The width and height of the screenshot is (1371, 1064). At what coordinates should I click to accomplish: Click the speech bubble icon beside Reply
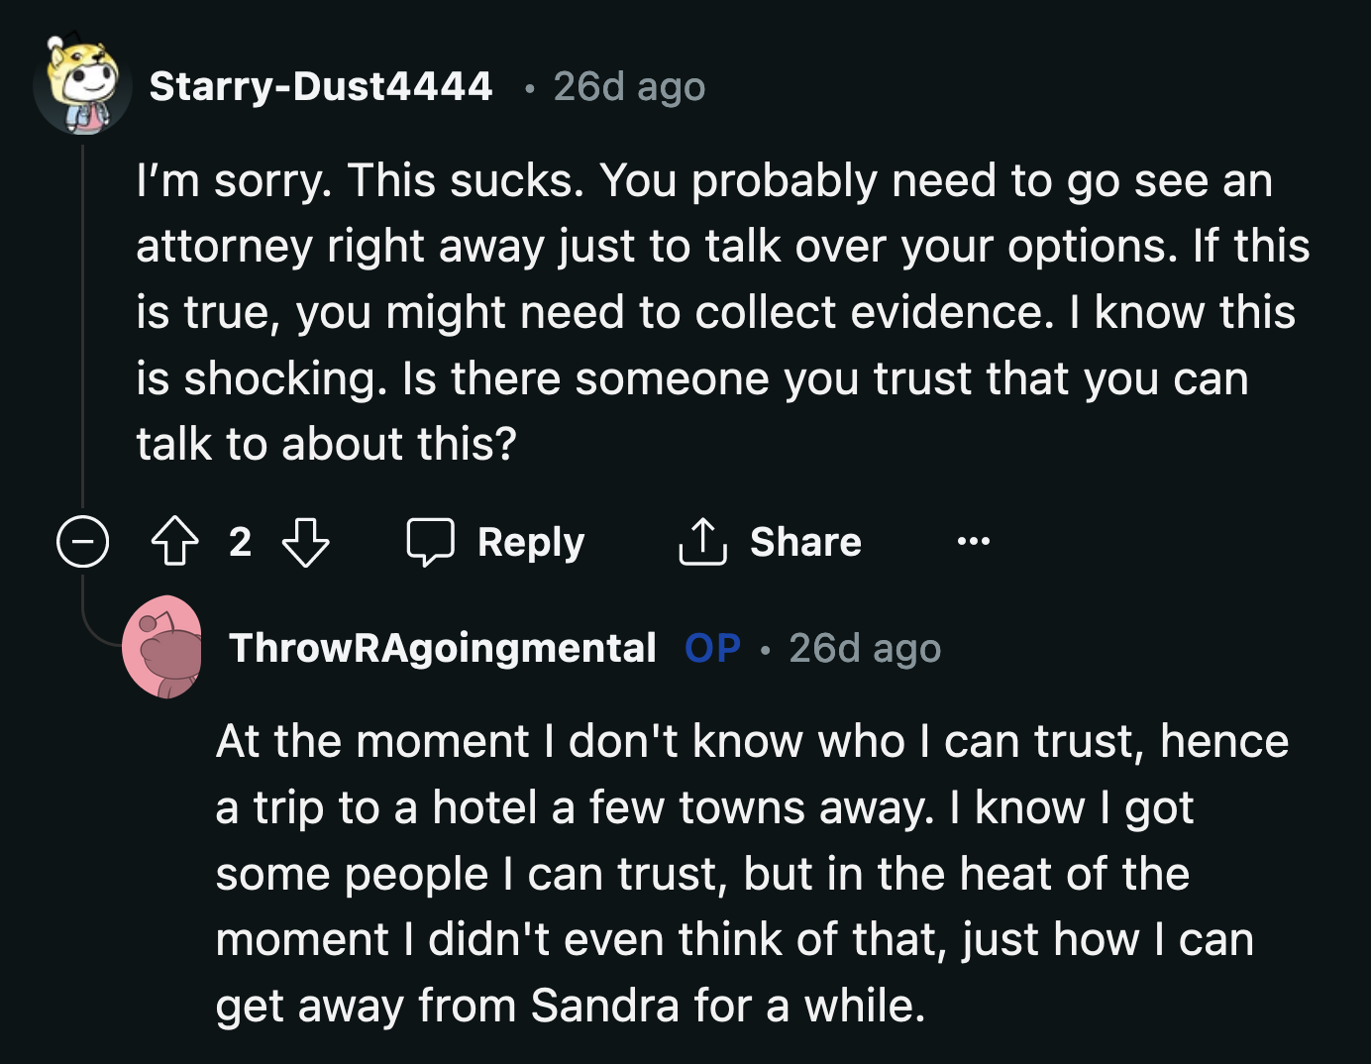click(430, 542)
